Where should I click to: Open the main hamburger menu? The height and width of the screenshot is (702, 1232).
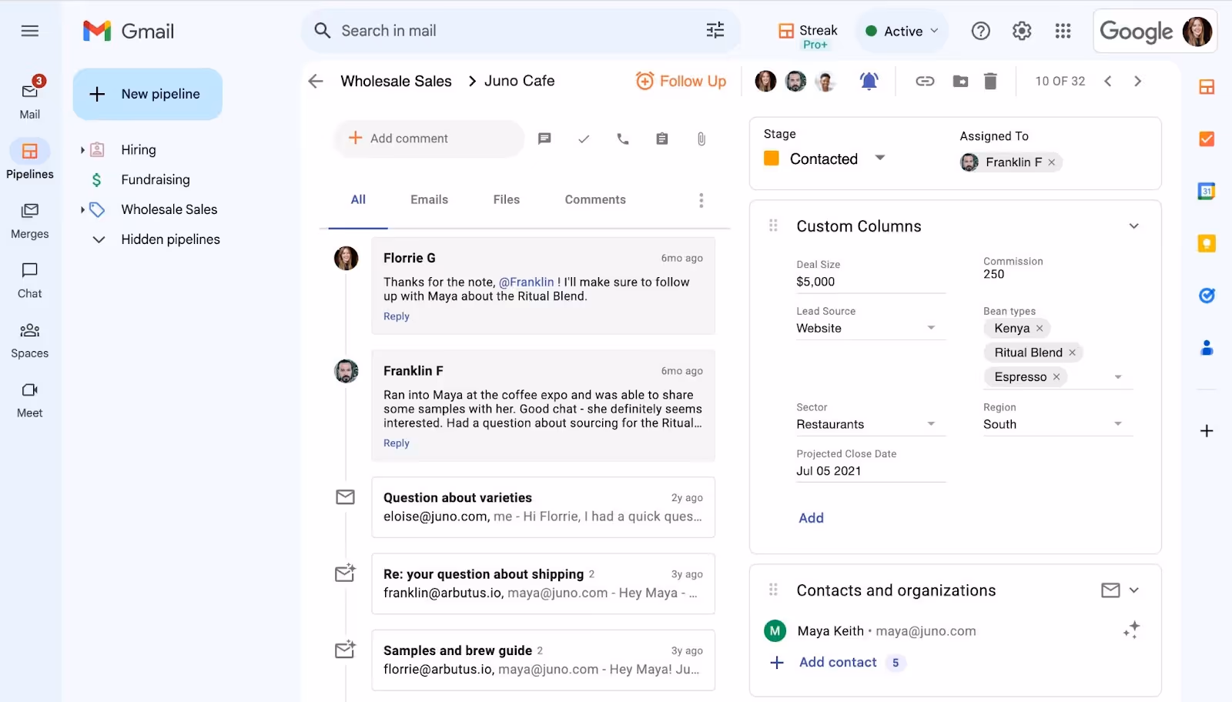click(30, 31)
